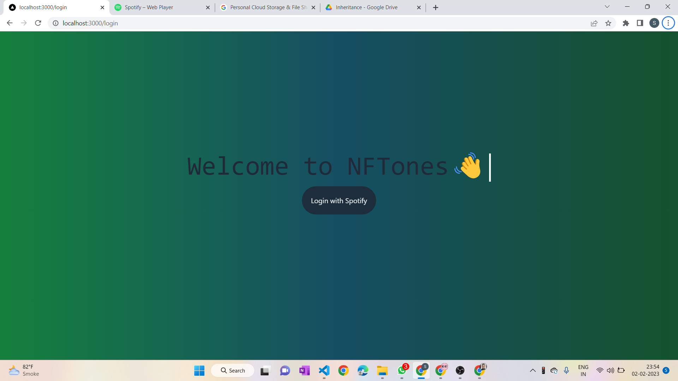Click the Login with Spotify button
The width and height of the screenshot is (678, 381).
tap(339, 200)
